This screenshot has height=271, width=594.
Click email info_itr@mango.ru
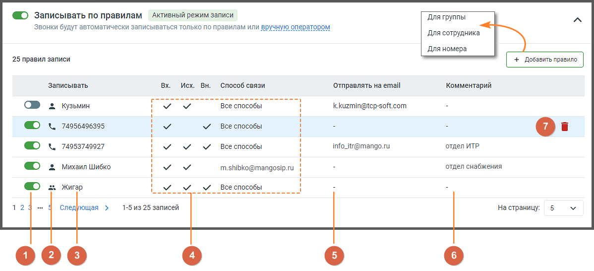pos(361,146)
